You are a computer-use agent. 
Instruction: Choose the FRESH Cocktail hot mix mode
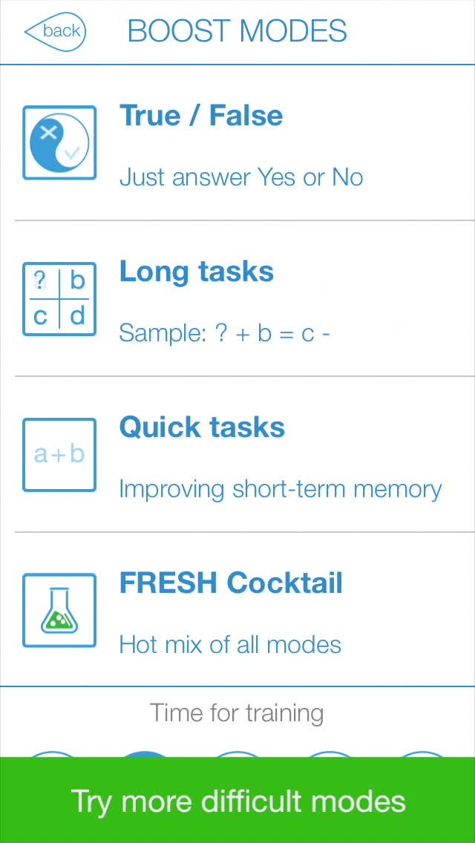coord(230,583)
